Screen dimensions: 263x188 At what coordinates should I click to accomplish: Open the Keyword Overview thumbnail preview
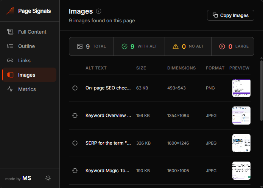(x=241, y=116)
